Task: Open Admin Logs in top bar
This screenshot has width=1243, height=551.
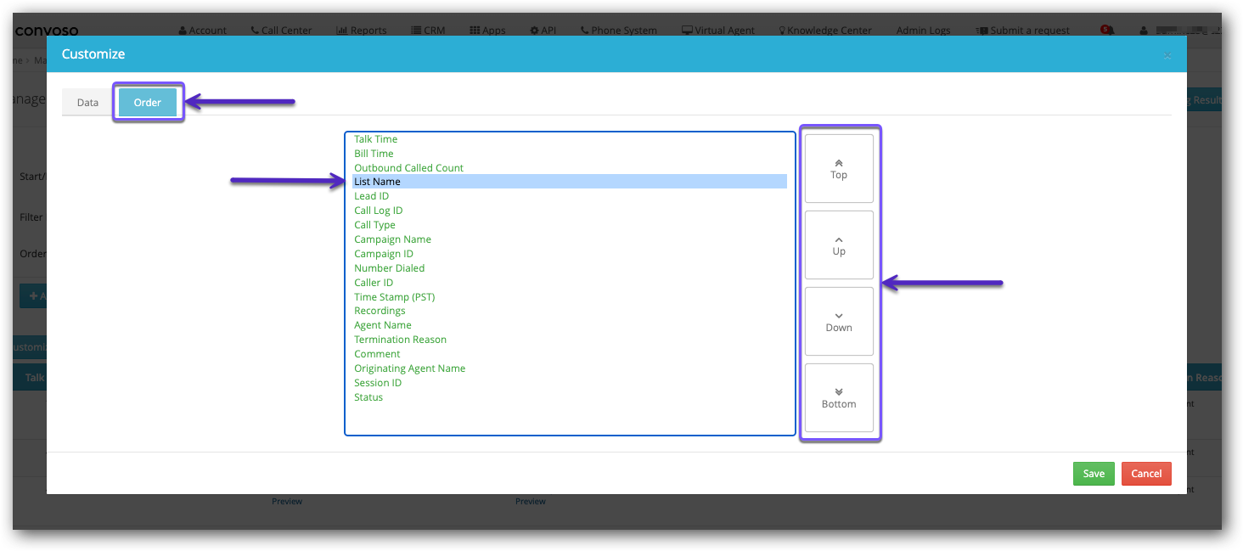Action: pyautogui.click(x=924, y=31)
